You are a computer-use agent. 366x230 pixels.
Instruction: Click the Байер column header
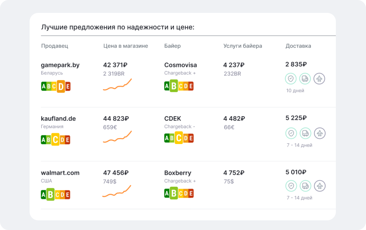click(x=173, y=46)
